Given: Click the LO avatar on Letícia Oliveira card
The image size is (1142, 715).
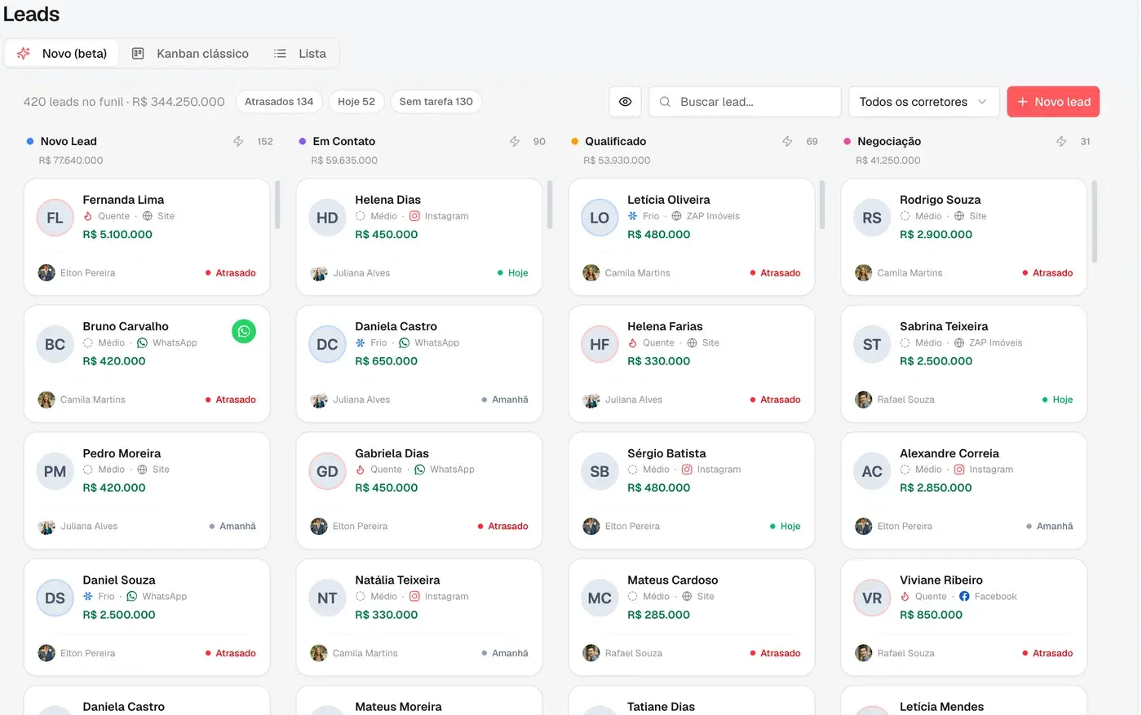Looking at the screenshot, I should point(600,218).
